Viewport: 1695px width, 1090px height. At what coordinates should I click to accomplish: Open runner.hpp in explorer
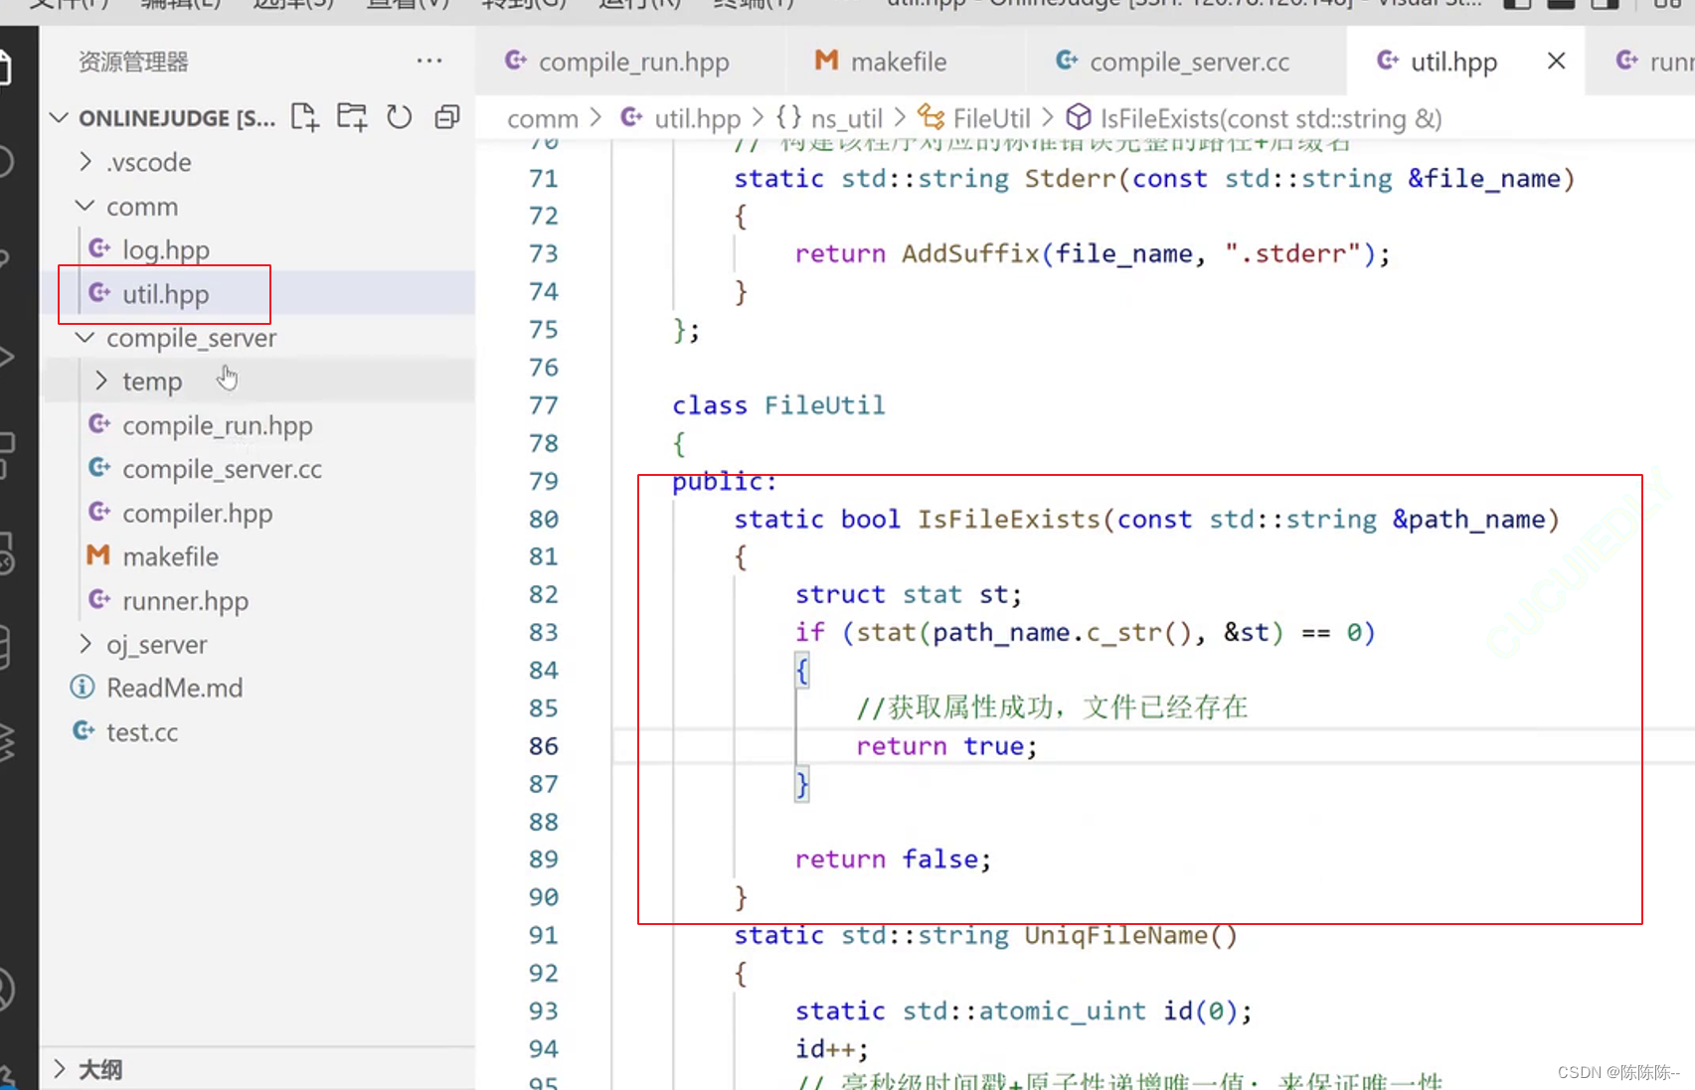pyautogui.click(x=258, y=600)
